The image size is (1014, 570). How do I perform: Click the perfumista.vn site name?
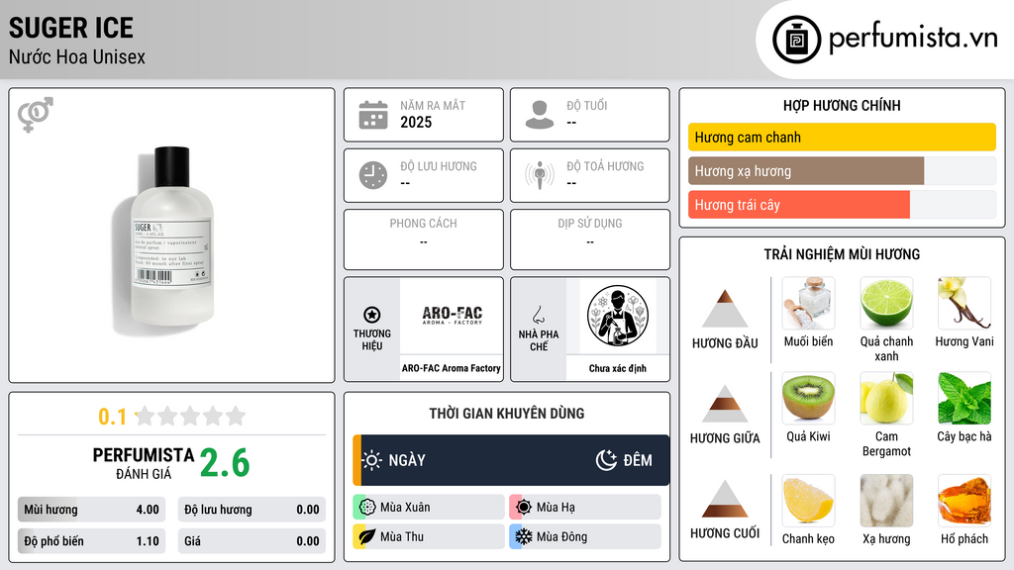tap(913, 39)
